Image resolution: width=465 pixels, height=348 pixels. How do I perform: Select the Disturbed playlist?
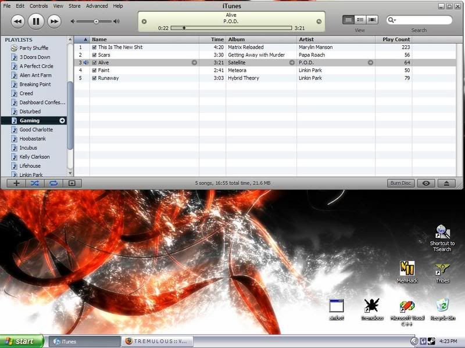coord(30,111)
